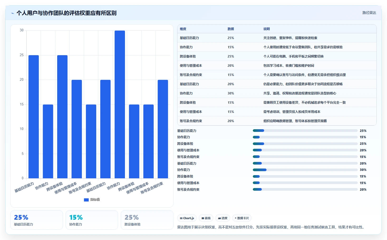Open the 25% 跨设备体验 data card
The height and width of the screenshot is (240, 387).
[147, 220]
